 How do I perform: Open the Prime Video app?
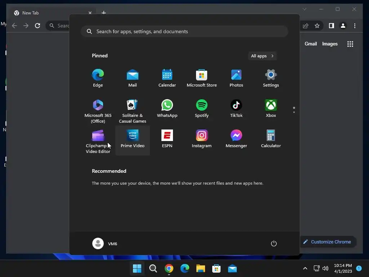pyautogui.click(x=133, y=140)
